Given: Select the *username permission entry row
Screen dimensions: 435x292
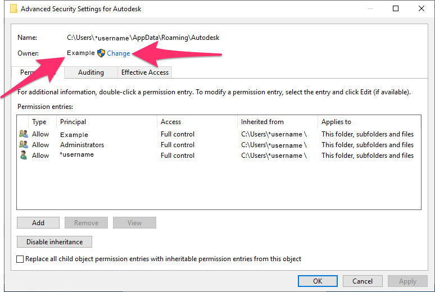Looking at the screenshot, I should [77, 155].
